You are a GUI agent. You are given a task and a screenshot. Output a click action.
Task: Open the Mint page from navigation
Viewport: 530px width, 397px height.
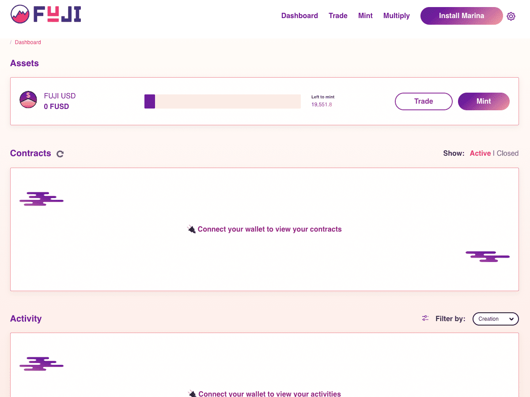tap(365, 16)
